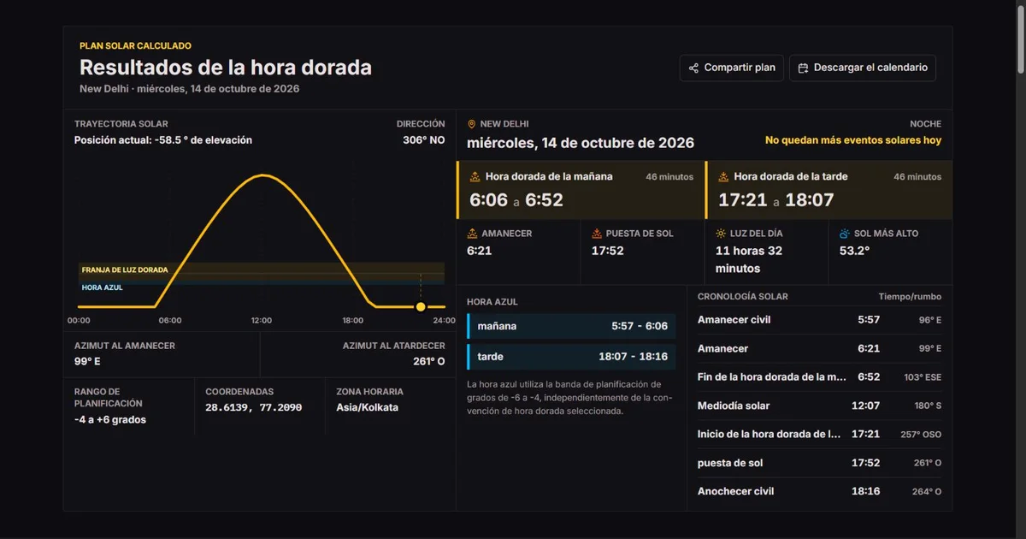Click the FRANJA DE LUZ DORADA band label
1026x539 pixels.
(x=125, y=269)
